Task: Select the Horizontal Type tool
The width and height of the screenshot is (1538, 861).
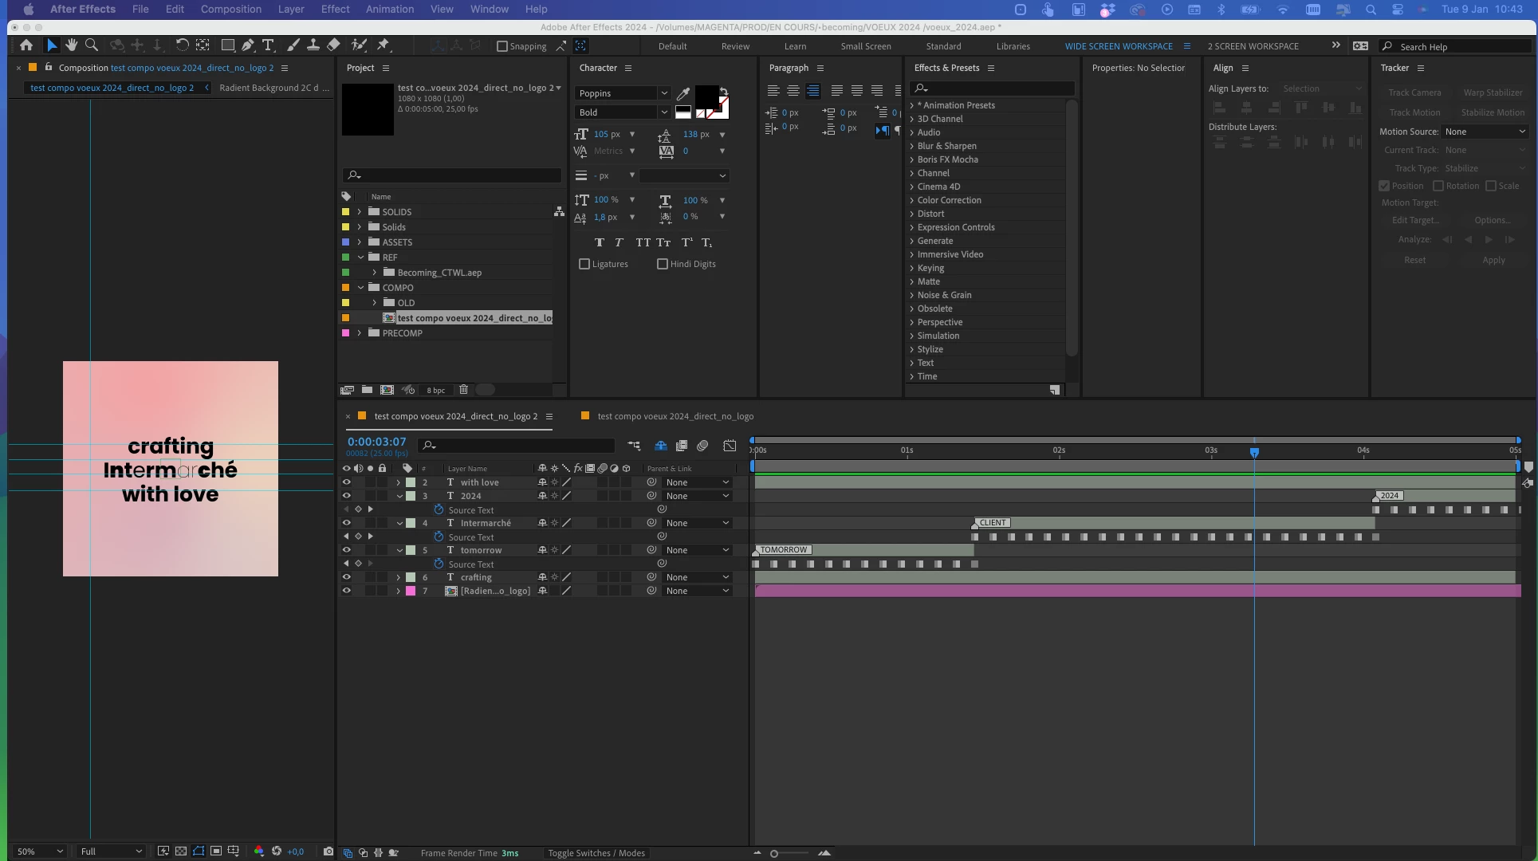Action: coord(269,45)
